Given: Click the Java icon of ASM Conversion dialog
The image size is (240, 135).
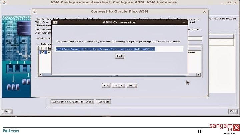Looking at the screenshot, I should [55, 23].
